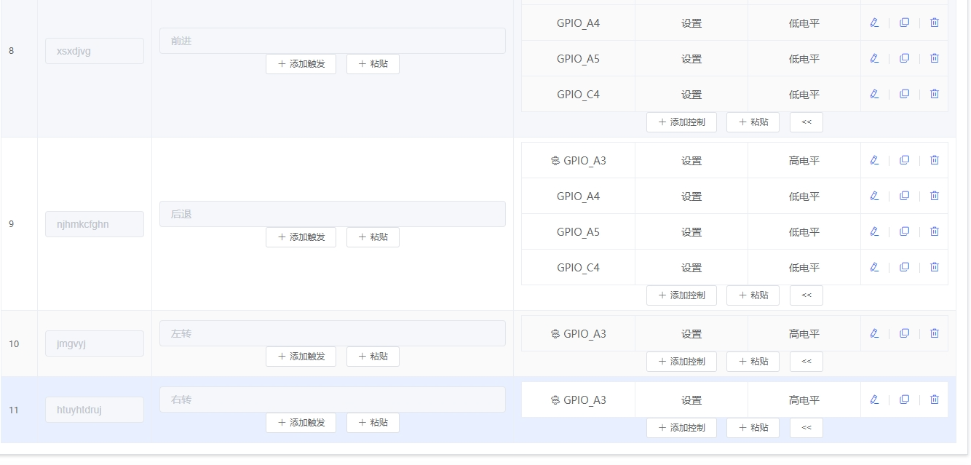971x465 pixels.
Task: Copy the GPIO_A4 control in row 8
Action: (x=904, y=23)
